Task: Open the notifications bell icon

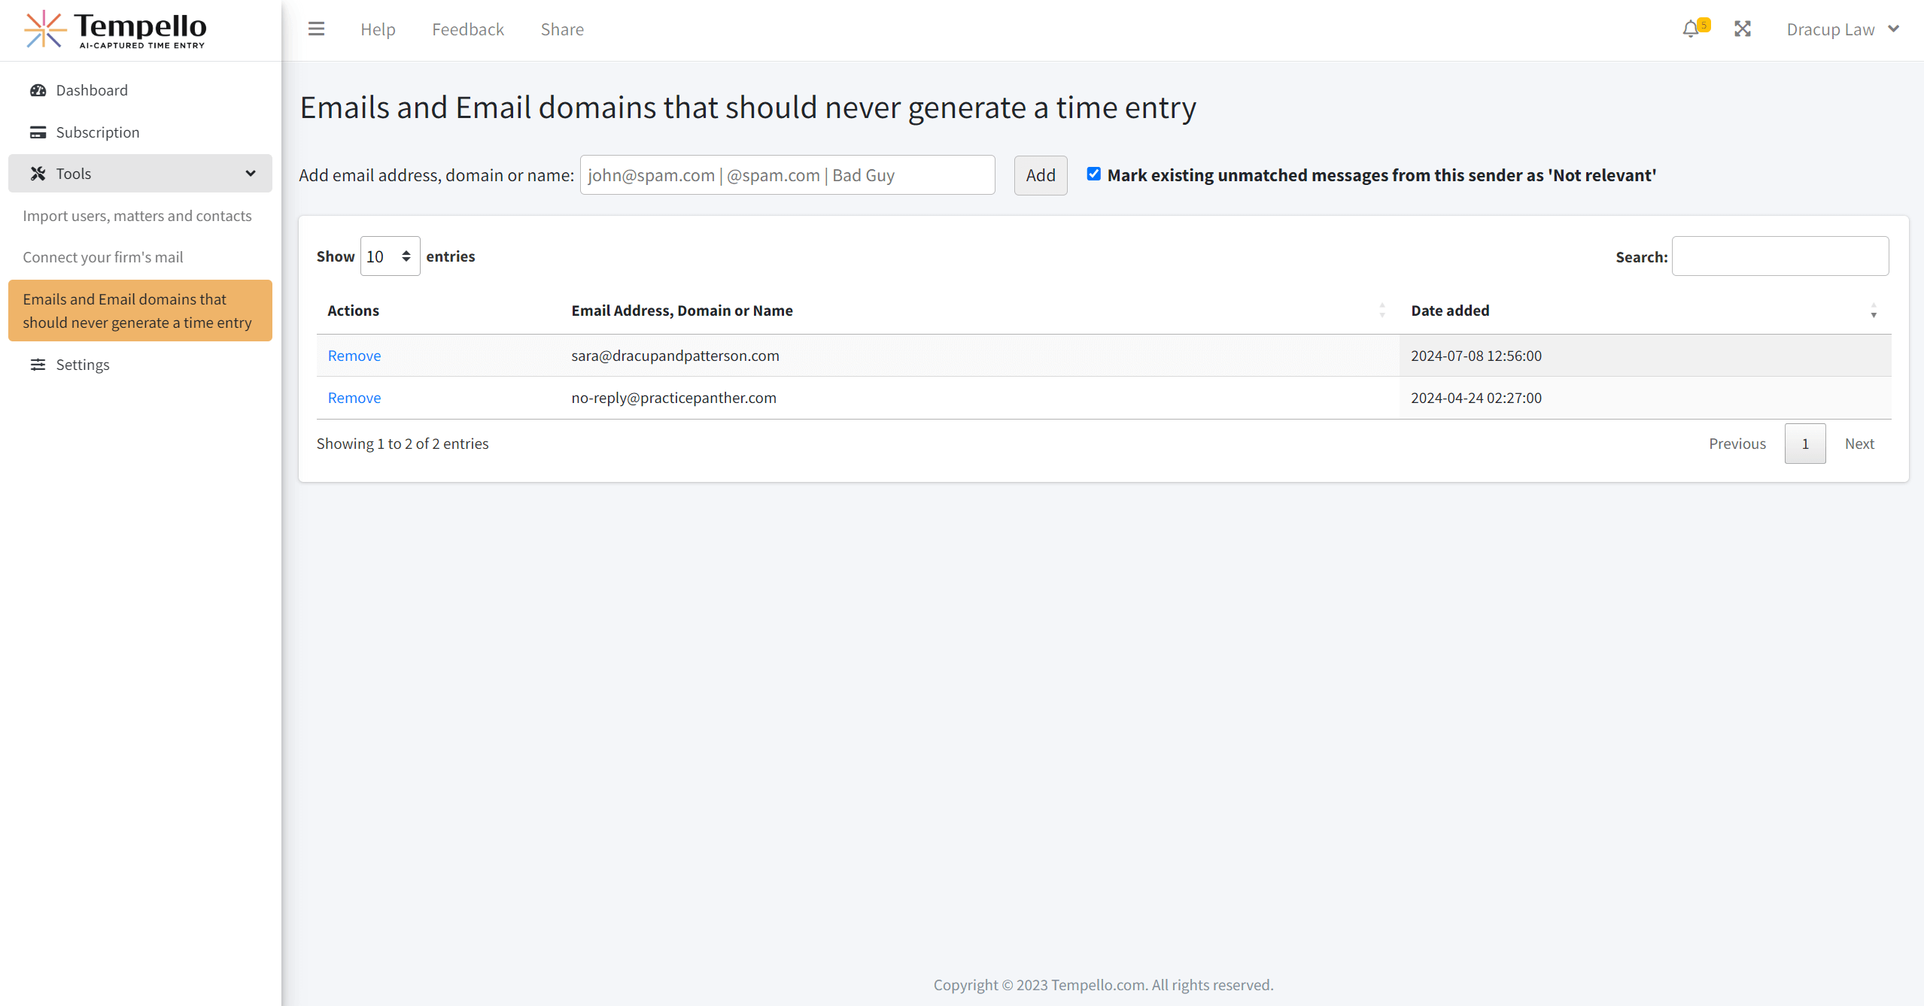Action: [x=1691, y=29]
